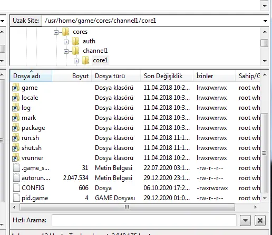Click the CONFIG file icon
The image size is (272, 235).
coord(16,188)
